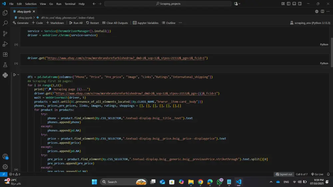Open the Accounts menu icon
This screenshot has width=333, height=187.
[x=5, y=156]
